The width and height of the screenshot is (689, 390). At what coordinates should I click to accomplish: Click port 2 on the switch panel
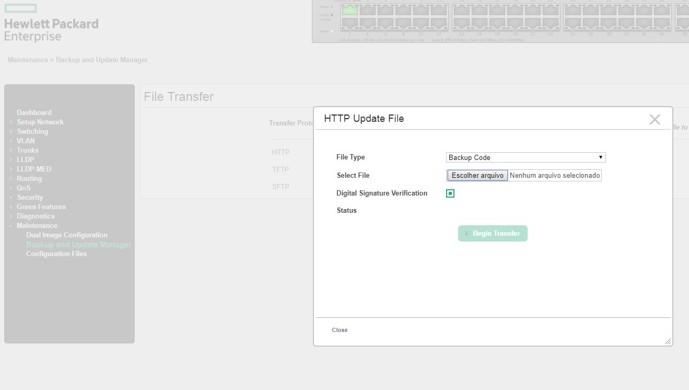(349, 23)
